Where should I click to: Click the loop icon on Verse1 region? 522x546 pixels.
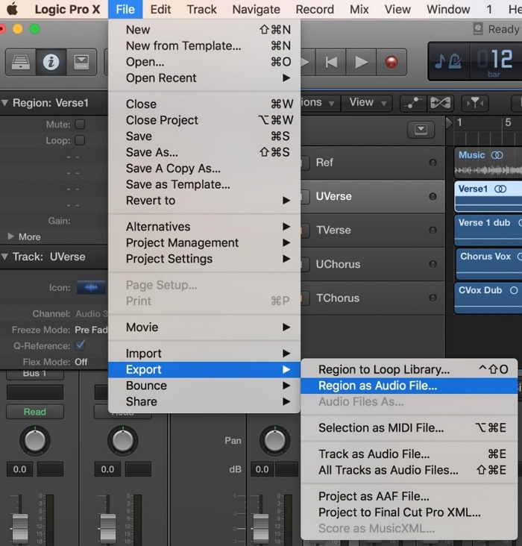pos(500,189)
